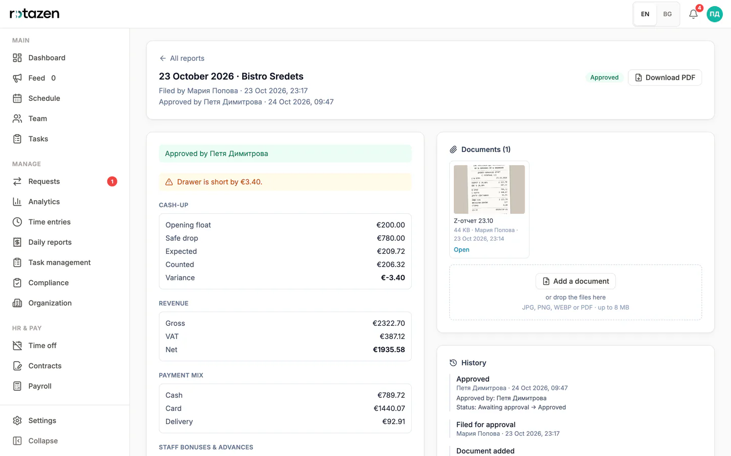
Task: Open the user avatar ПД menu
Action: [715, 14]
